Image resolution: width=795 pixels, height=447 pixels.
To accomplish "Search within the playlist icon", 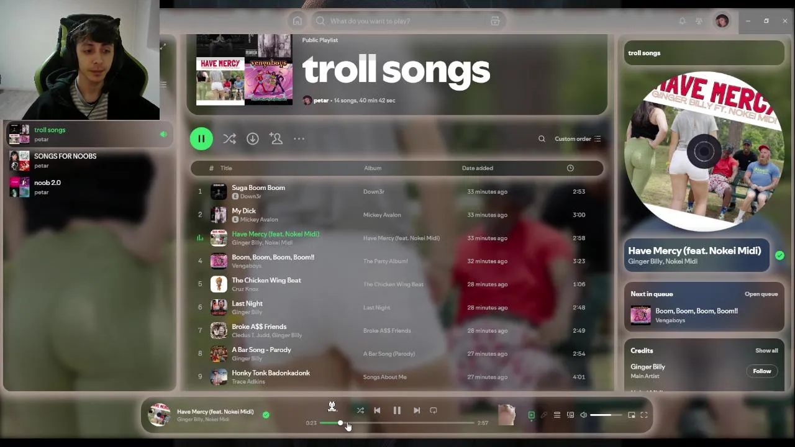I will (x=542, y=139).
